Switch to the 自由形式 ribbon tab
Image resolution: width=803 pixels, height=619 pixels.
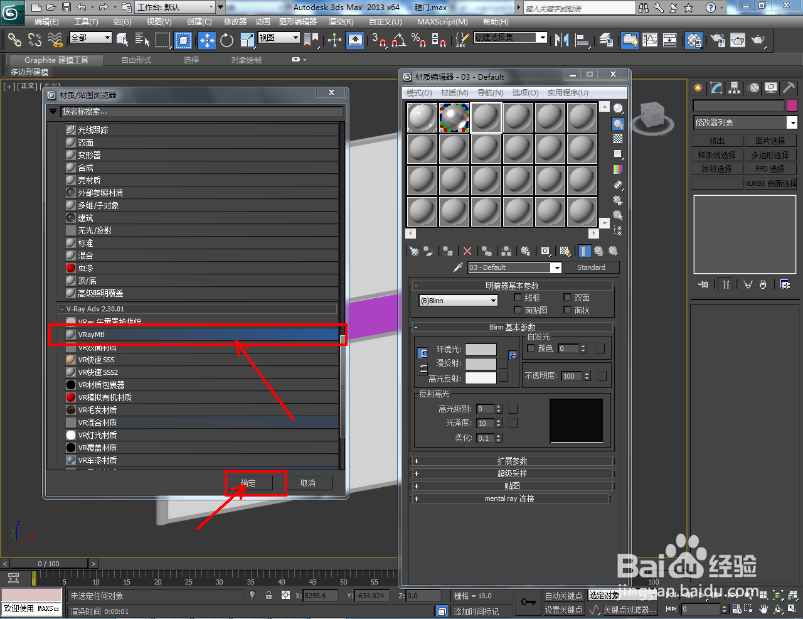136,60
